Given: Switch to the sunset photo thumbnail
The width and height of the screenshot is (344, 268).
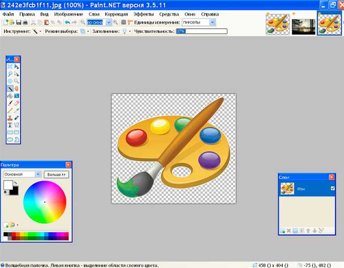Looking at the screenshot, I should pos(304,27).
